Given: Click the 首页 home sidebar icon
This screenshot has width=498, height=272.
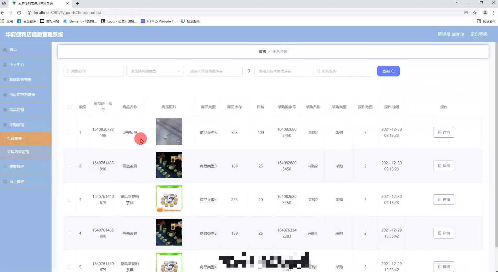Looking at the screenshot, I should click(5, 50).
